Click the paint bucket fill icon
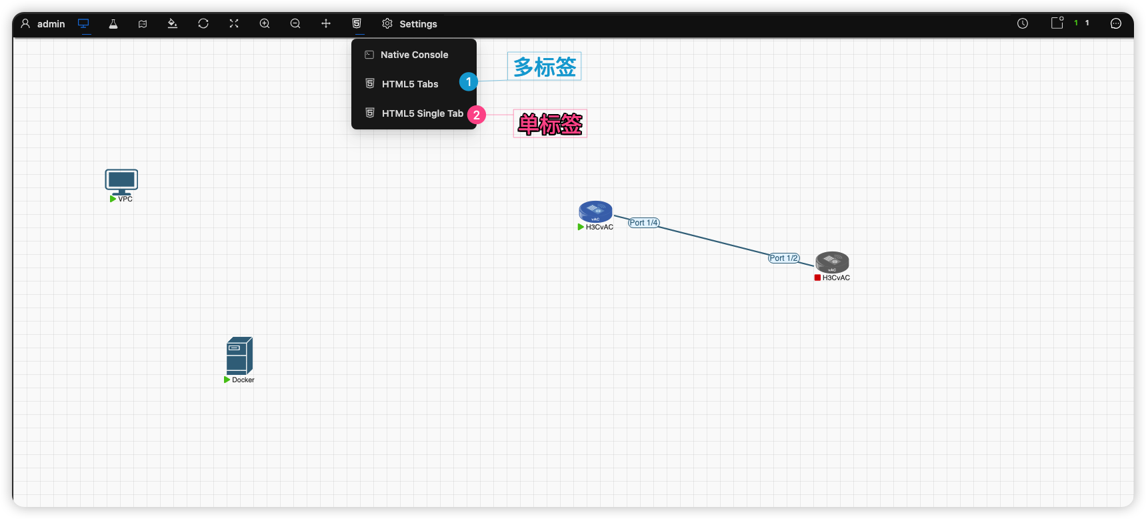 click(x=172, y=23)
